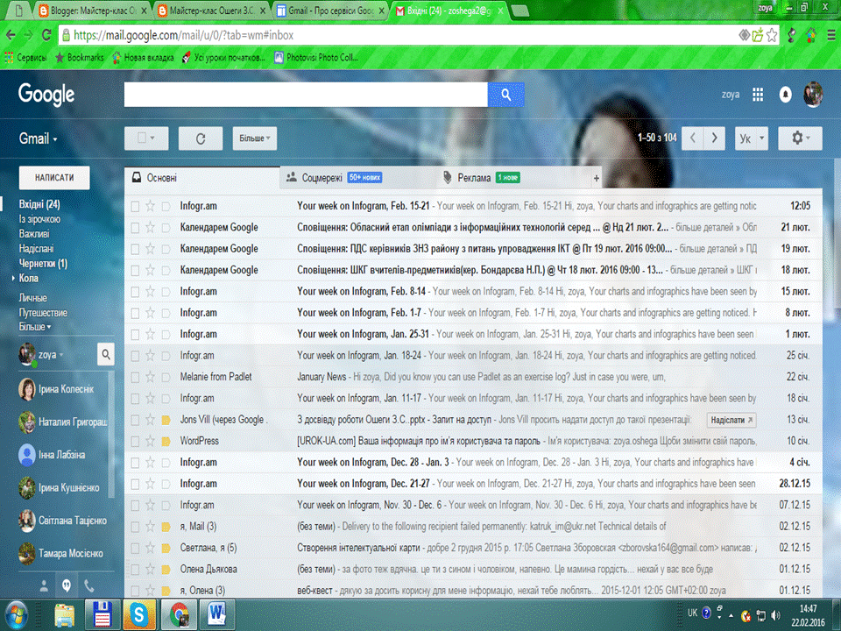The image size is (841, 631).
Task: Go to newer messages page arrow
Action: (x=693, y=138)
